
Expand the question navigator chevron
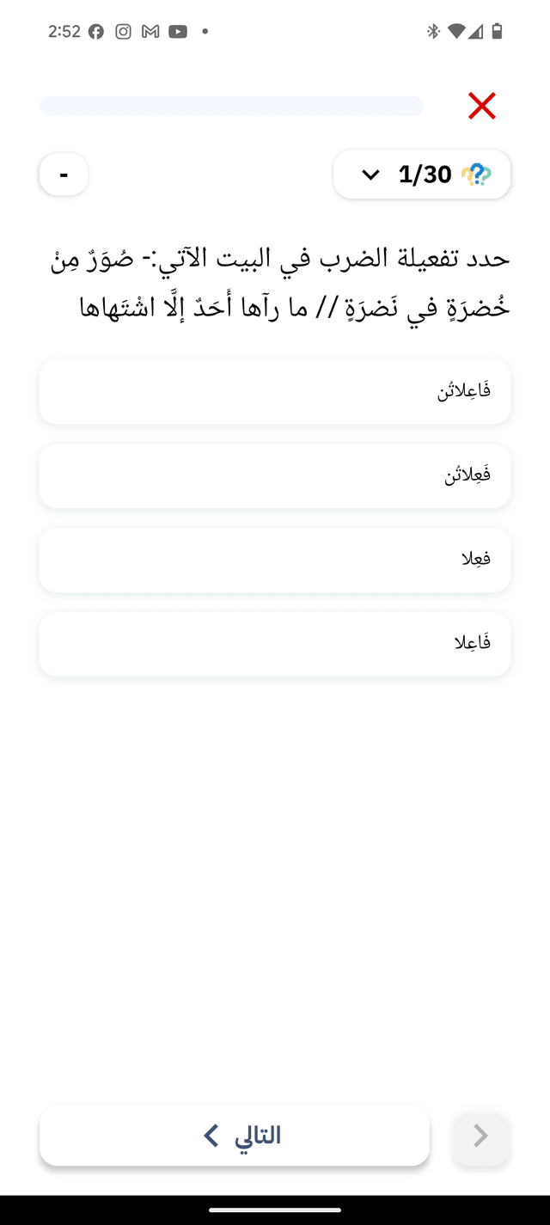click(370, 174)
